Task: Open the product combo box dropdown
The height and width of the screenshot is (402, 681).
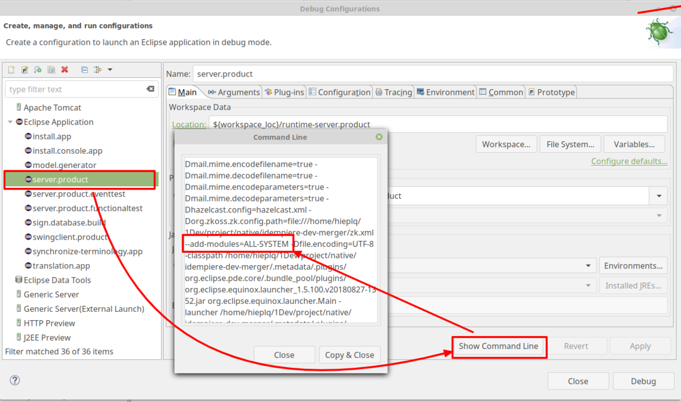Action: [658, 196]
